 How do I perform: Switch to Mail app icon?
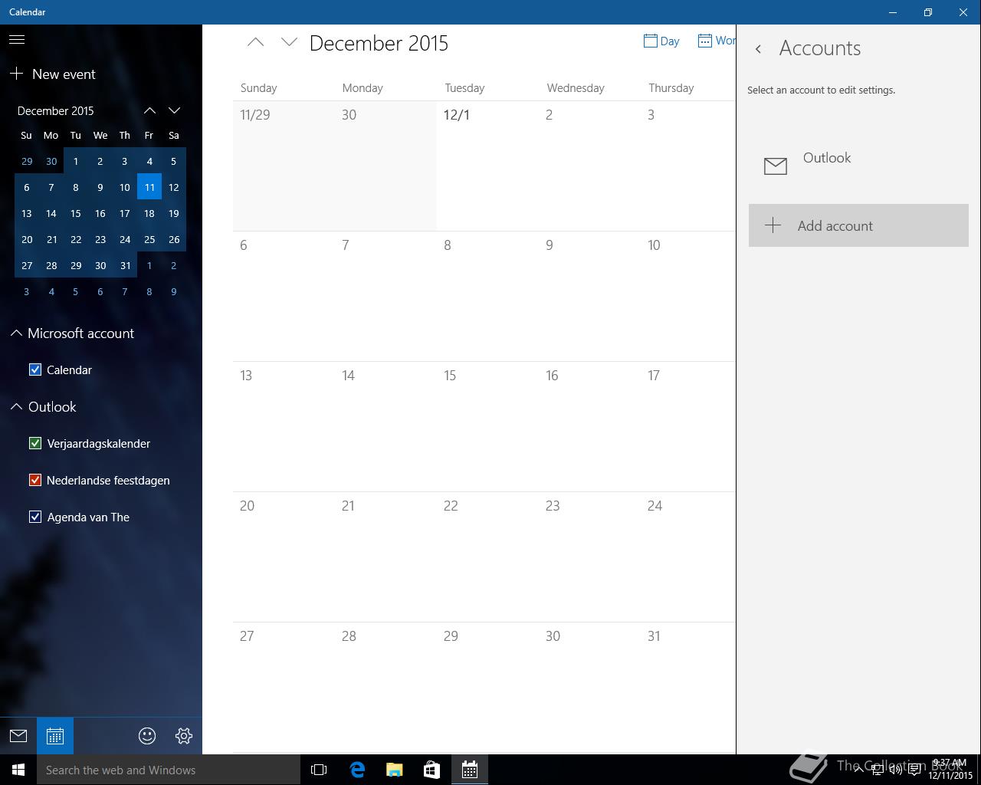pyautogui.click(x=18, y=736)
